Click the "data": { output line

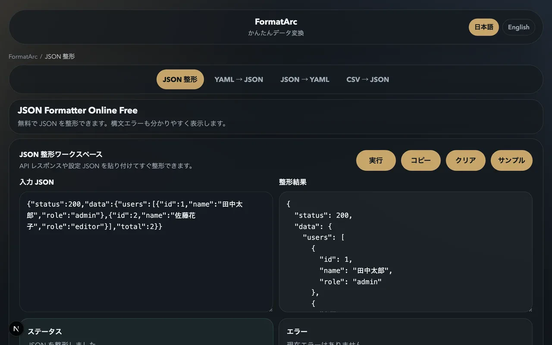pyautogui.click(x=313, y=226)
